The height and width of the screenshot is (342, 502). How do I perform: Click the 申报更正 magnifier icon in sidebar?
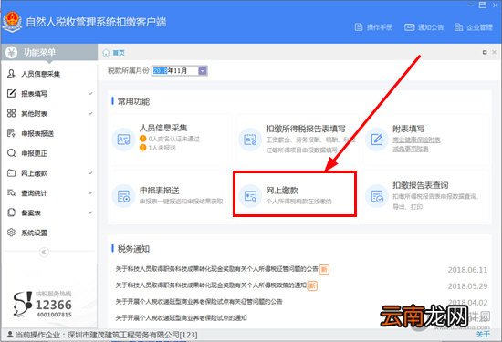click(11, 153)
